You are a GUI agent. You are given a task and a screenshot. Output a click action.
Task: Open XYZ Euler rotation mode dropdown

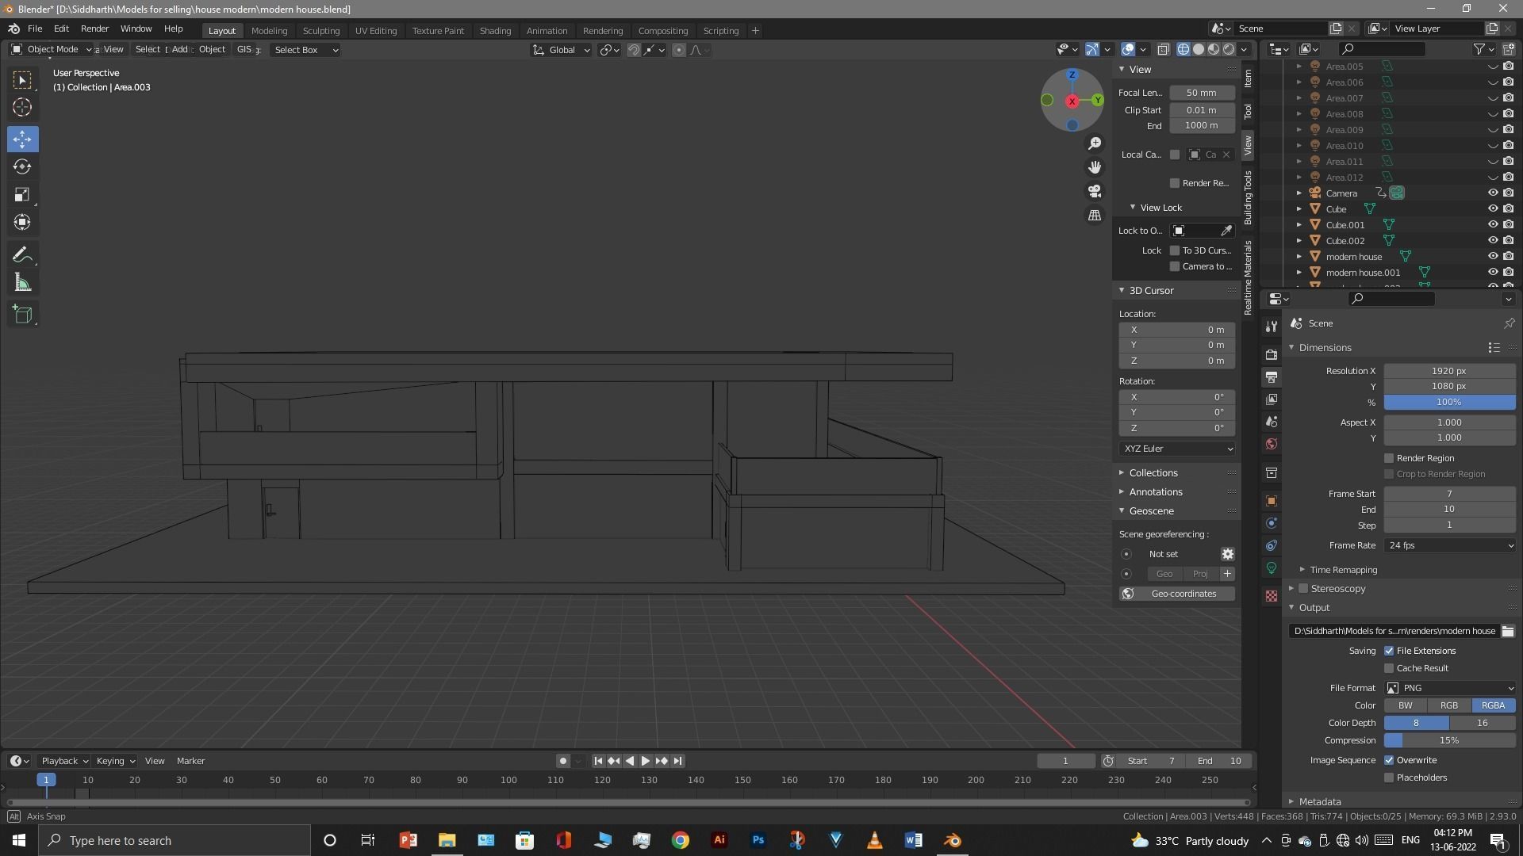[x=1177, y=449]
